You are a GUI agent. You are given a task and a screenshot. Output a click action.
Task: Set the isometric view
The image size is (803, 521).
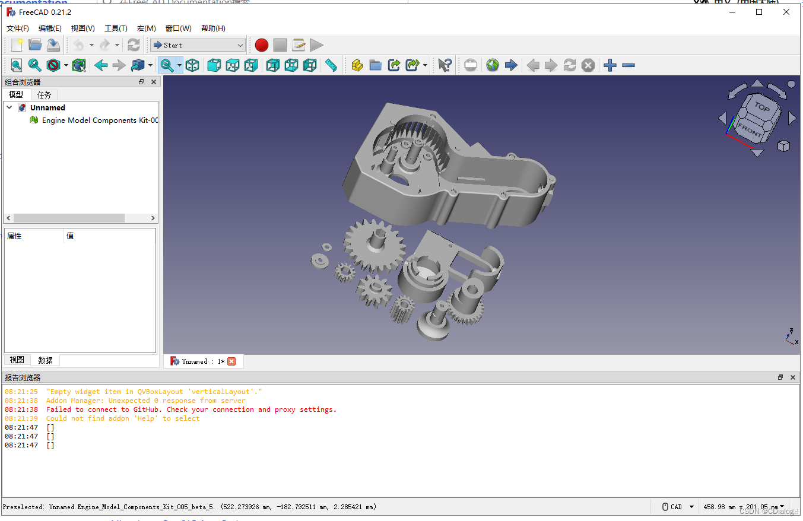point(192,65)
